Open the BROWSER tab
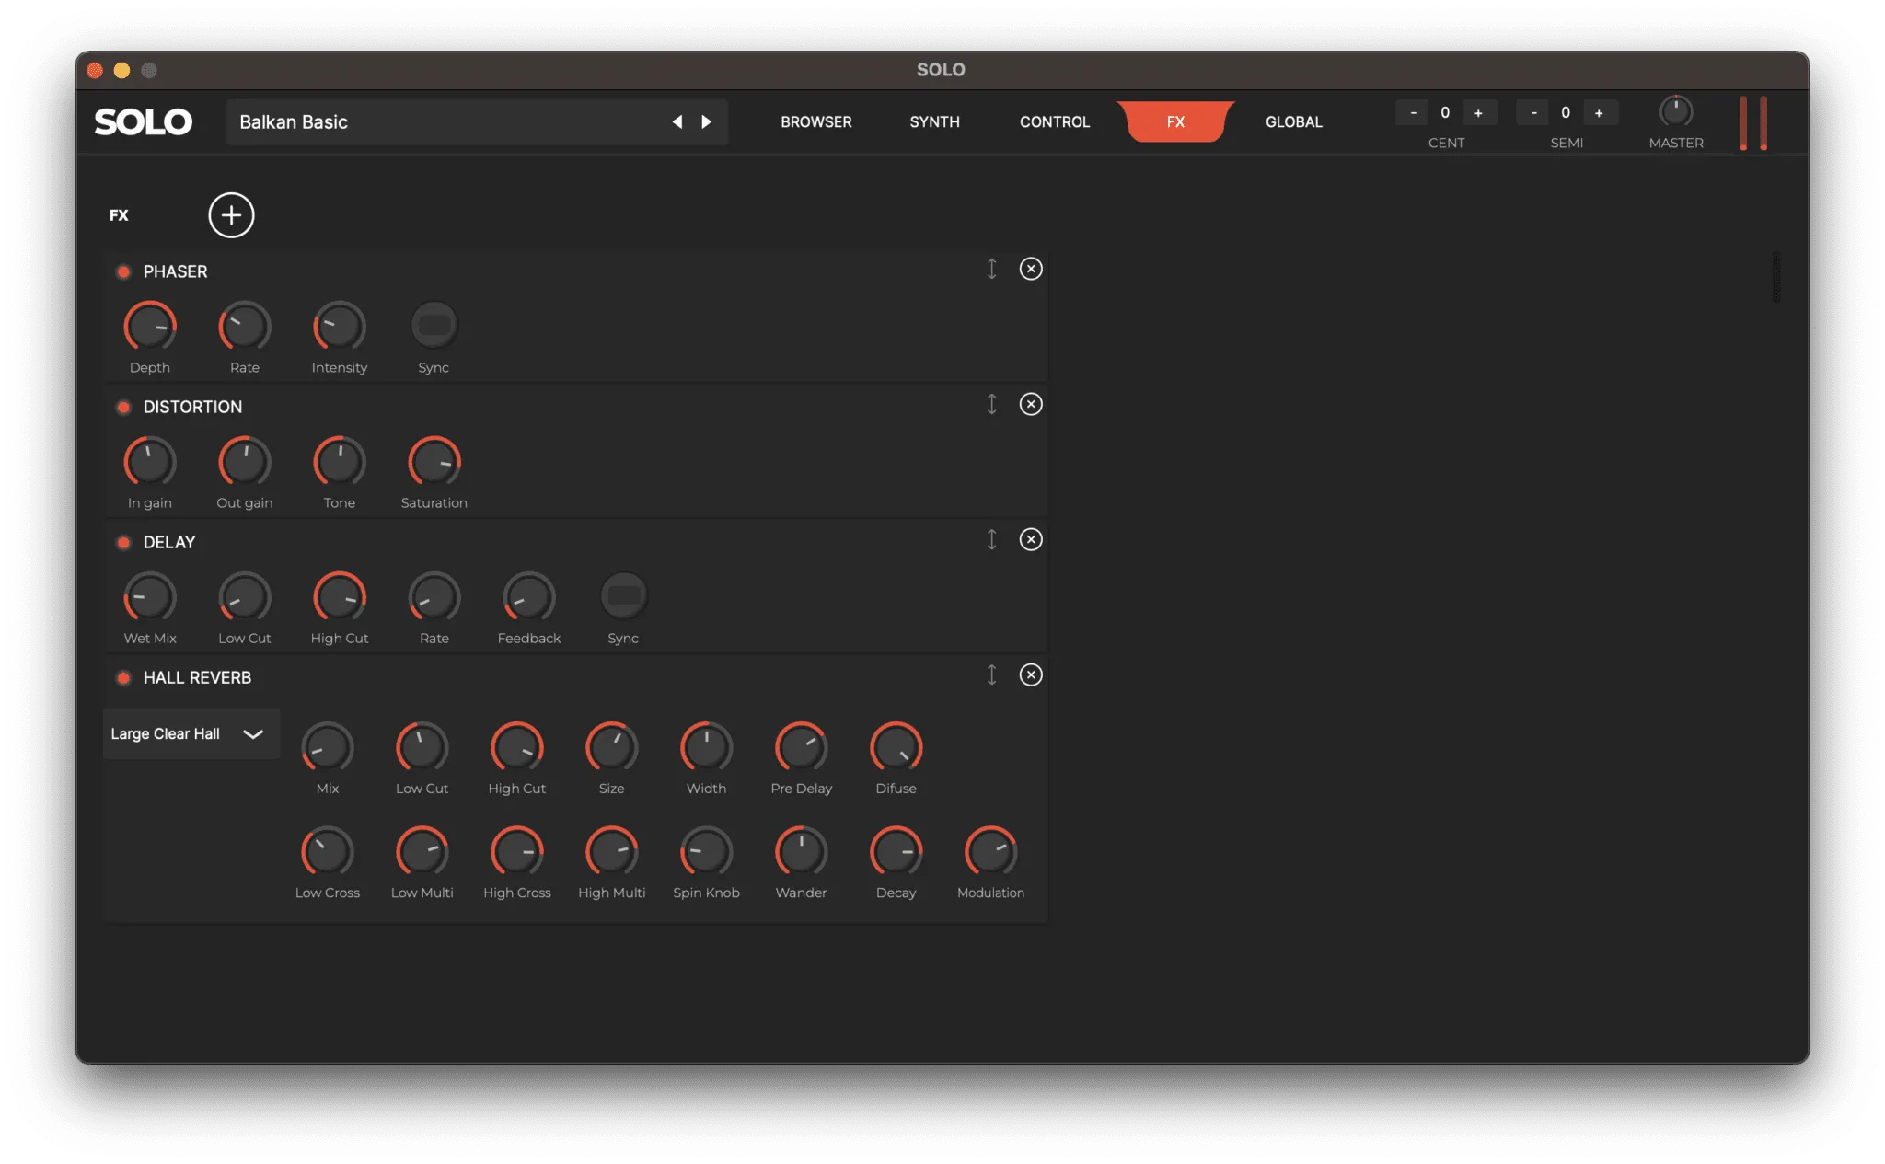 (x=815, y=122)
